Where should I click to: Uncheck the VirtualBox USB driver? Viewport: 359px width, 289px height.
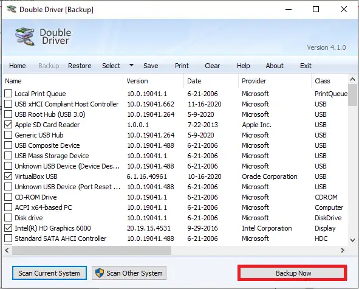(9, 176)
